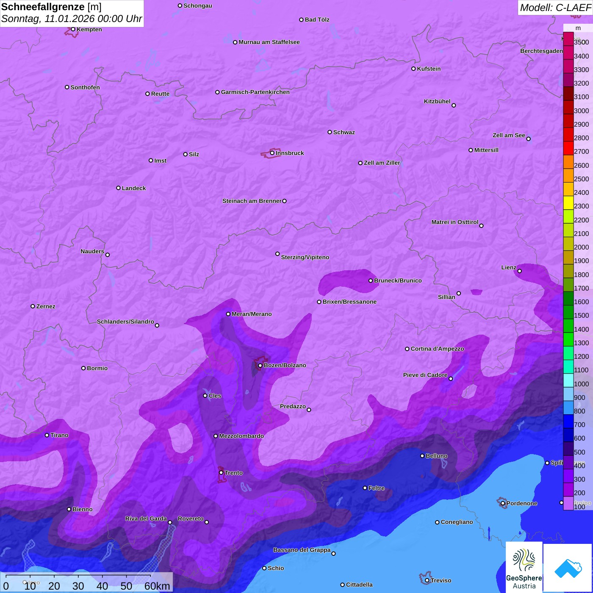Screen dimensions: 593x593
Task: Click the GeoSphere Austria logo
Action: [x=524, y=567]
